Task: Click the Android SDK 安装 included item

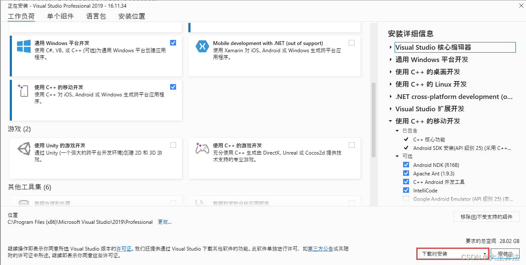Action: pos(462,148)
